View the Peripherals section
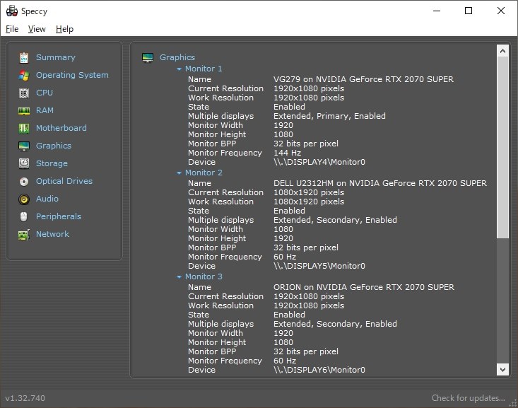The height and width of the screenshot is (408, 518). point(59,216)
